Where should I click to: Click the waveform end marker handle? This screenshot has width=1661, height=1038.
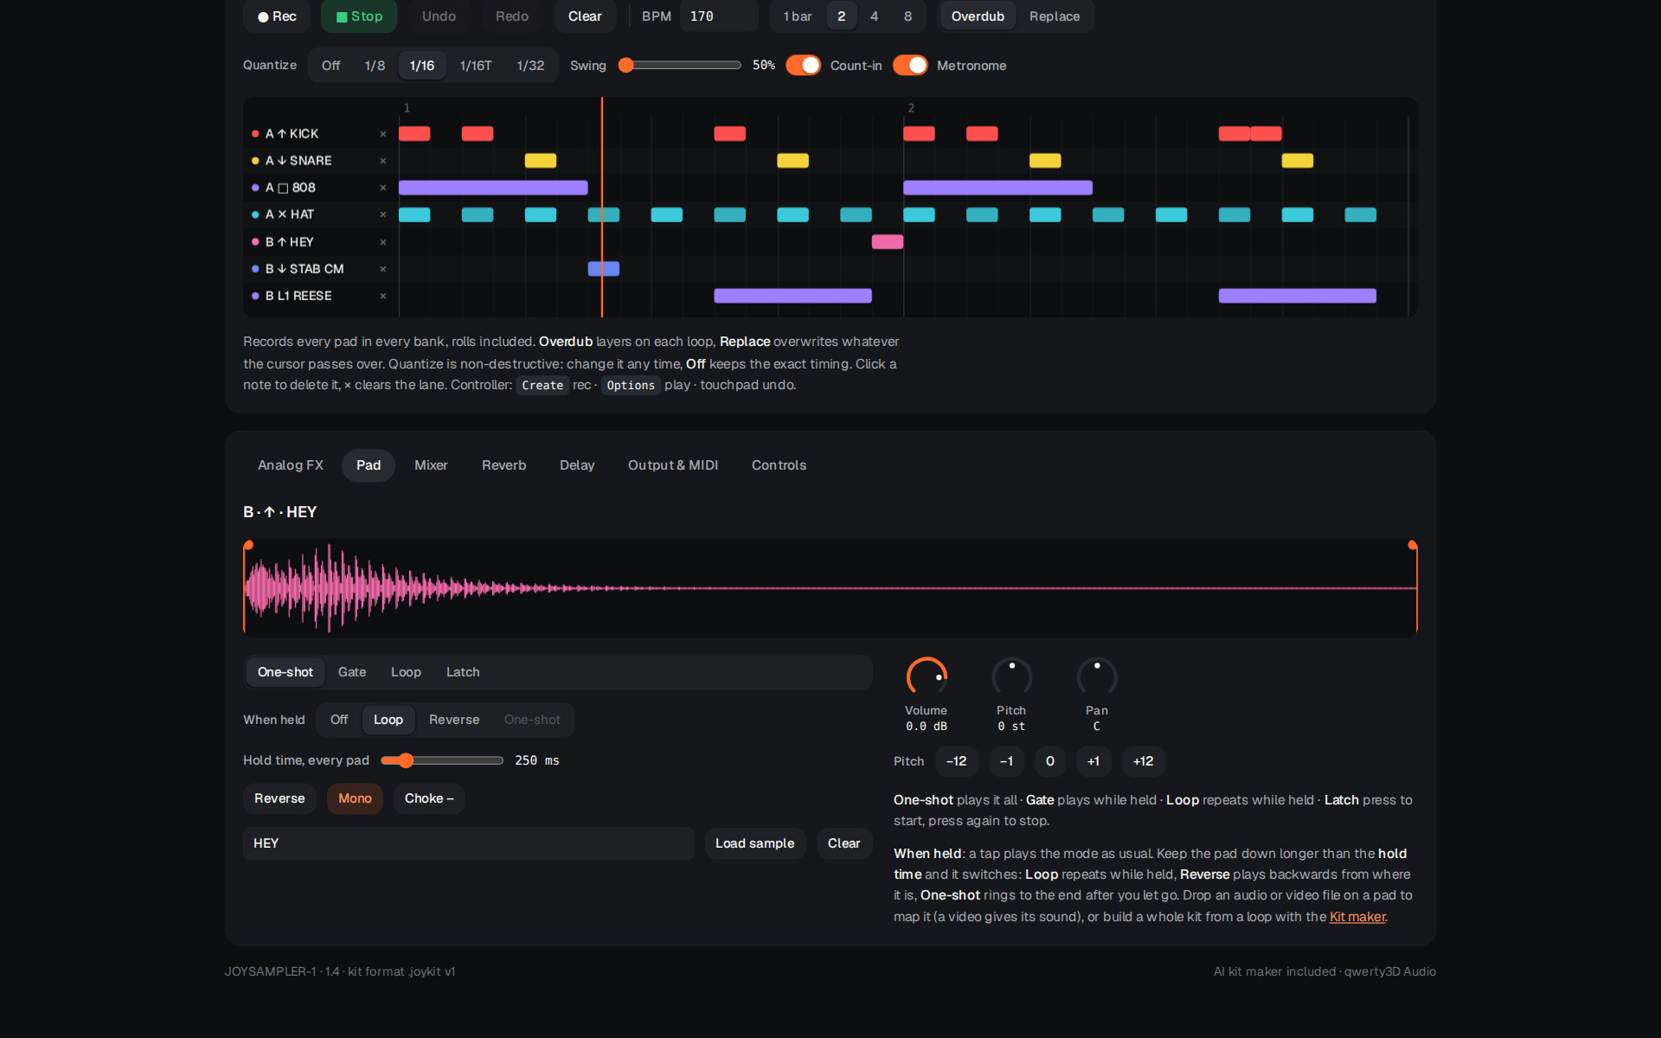1413,545
